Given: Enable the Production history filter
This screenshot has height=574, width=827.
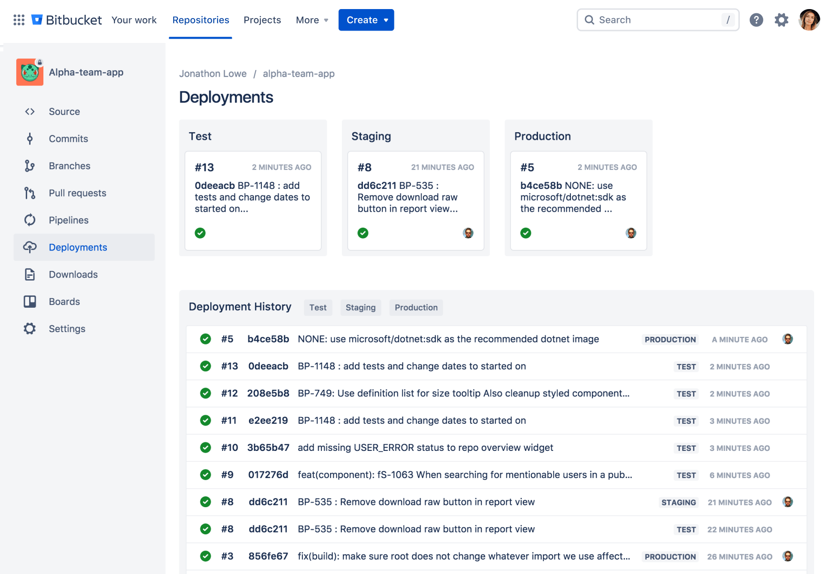Looking at the screenshot, I should coord(415,307).
